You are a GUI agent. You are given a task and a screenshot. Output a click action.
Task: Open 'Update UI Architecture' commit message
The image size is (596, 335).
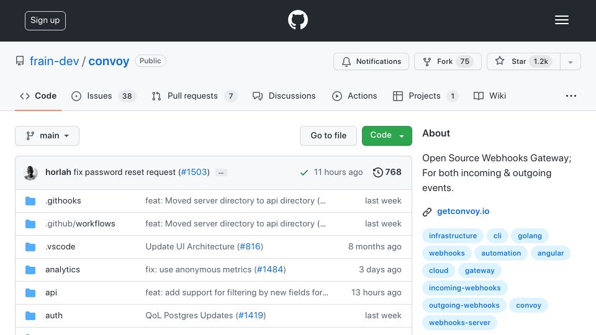coord(190,246)
